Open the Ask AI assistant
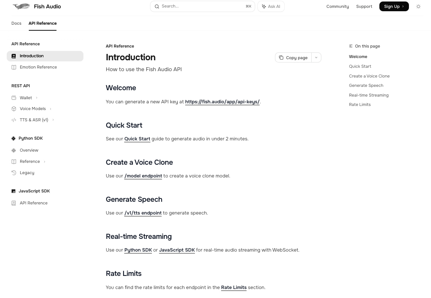Screen dimensions: 431x298 pos(271,6)
